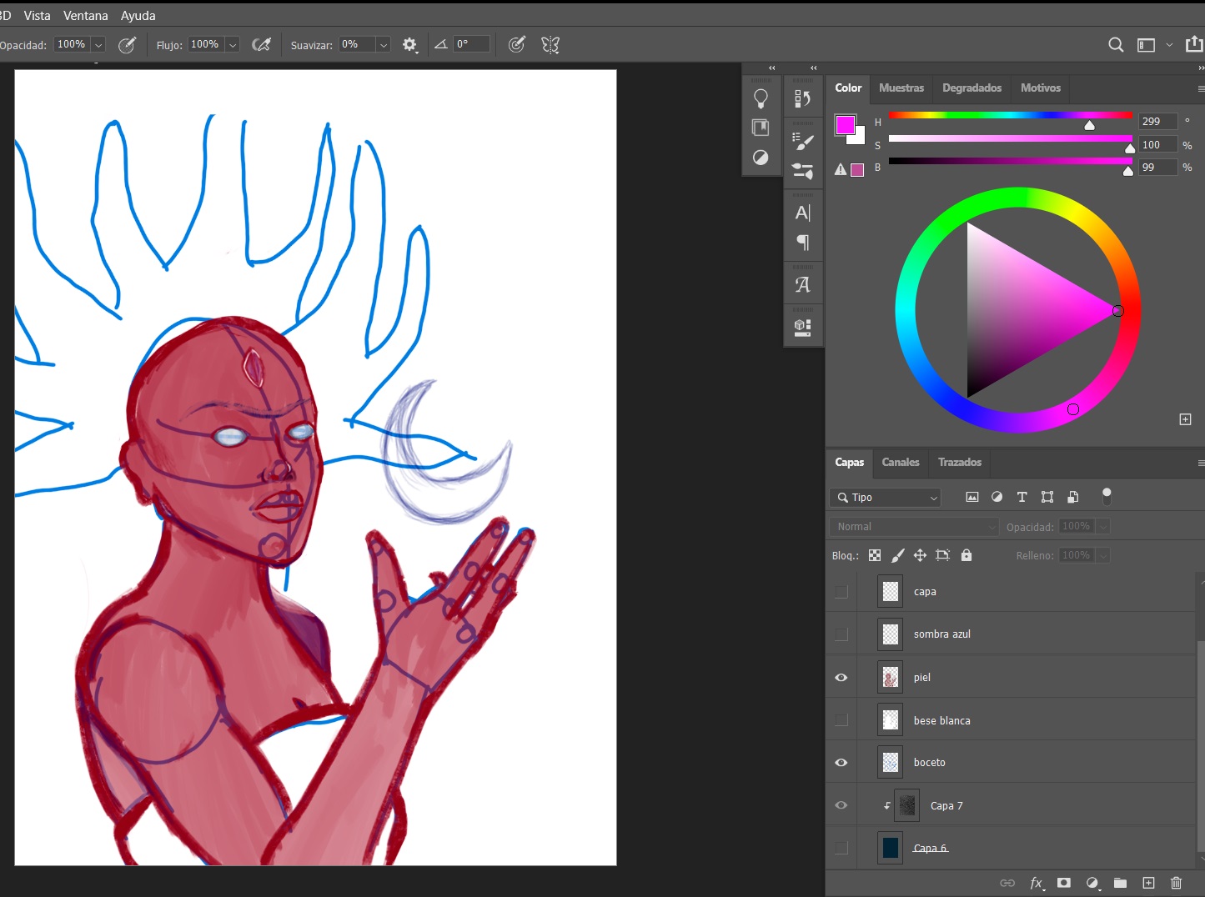Create a new layer plus icon
The image size is (1205, 897).
1148,883
